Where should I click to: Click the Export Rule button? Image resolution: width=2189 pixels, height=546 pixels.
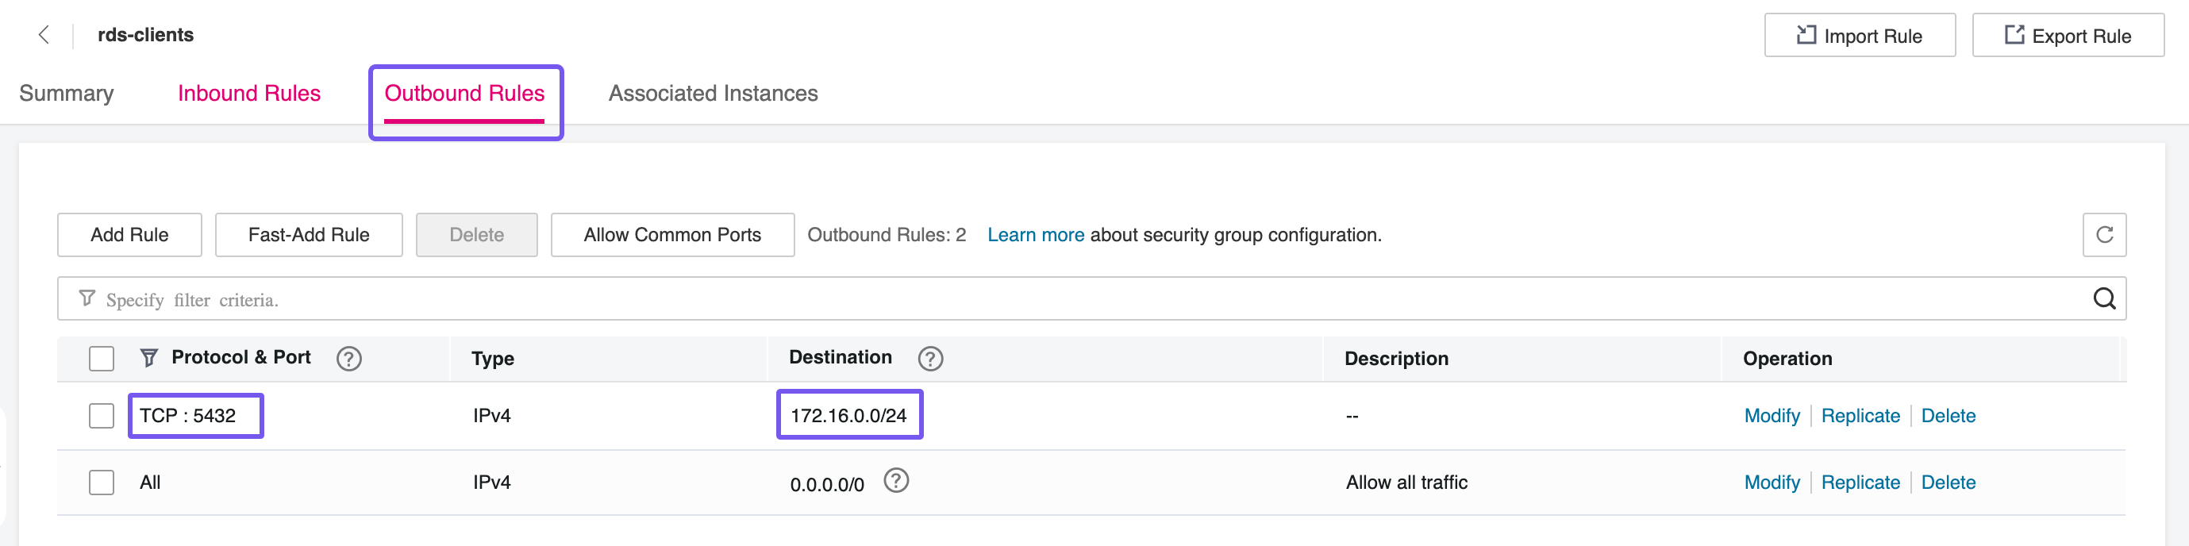2067,36
